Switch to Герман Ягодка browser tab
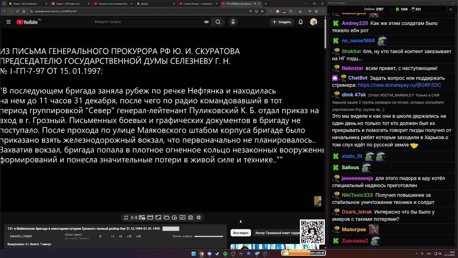The width and height of the screenshot is (458, 258). [x=198, y=4]
